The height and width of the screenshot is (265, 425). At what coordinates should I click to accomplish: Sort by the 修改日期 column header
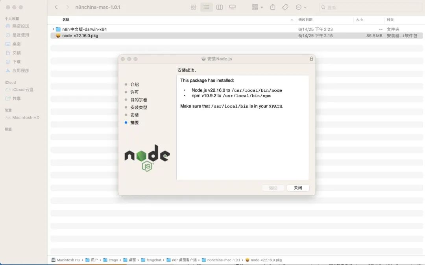coord(305,20)
